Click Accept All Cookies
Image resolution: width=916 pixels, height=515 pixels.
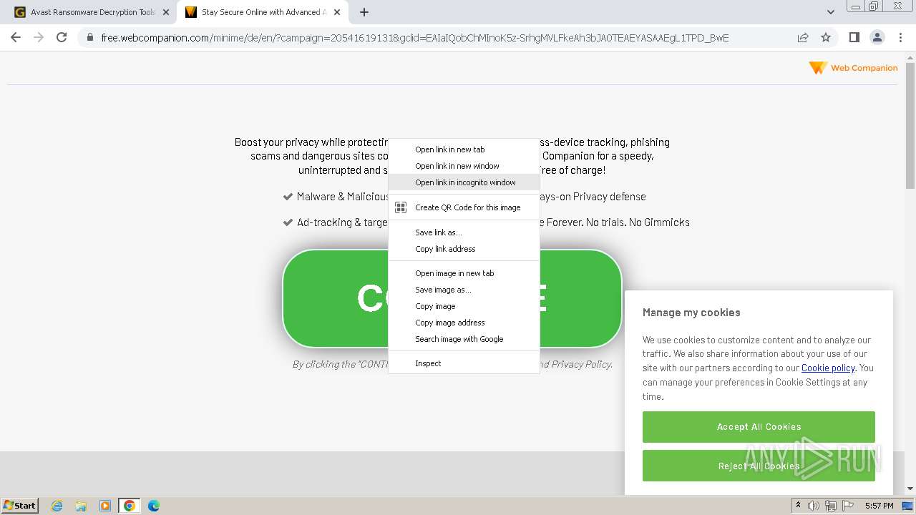[759, 427]
